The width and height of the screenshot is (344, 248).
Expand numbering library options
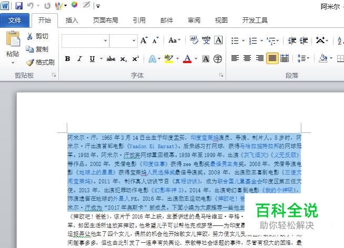(x=261, y=40)
